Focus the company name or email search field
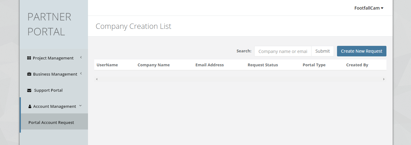This screenshot has width=411, height=145. pyautogui.click(x=283, y=51)
